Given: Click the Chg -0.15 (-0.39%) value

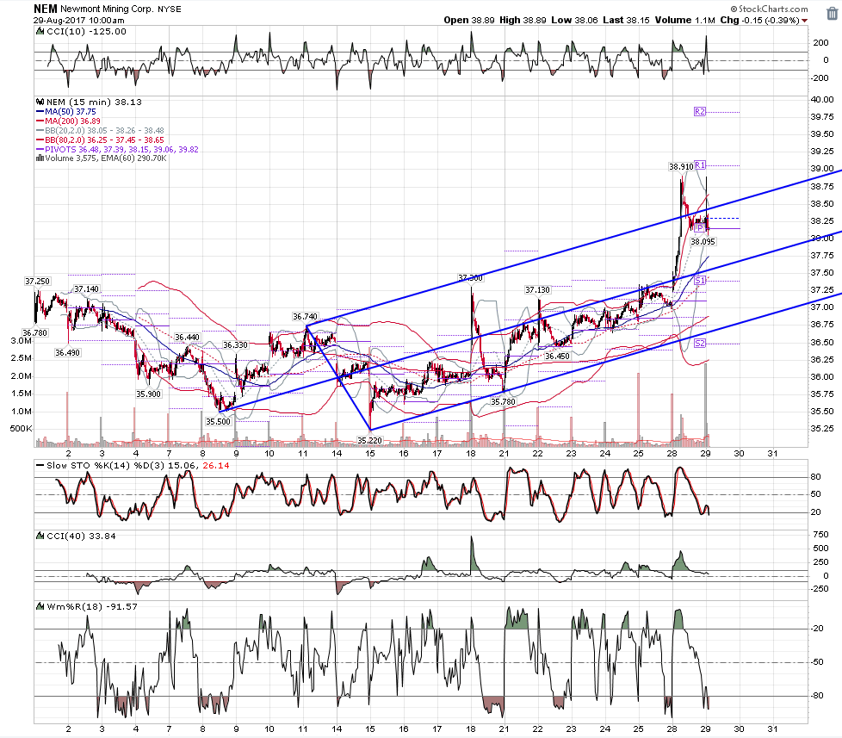Looking at the screenshot, I should tap(759, 20).
